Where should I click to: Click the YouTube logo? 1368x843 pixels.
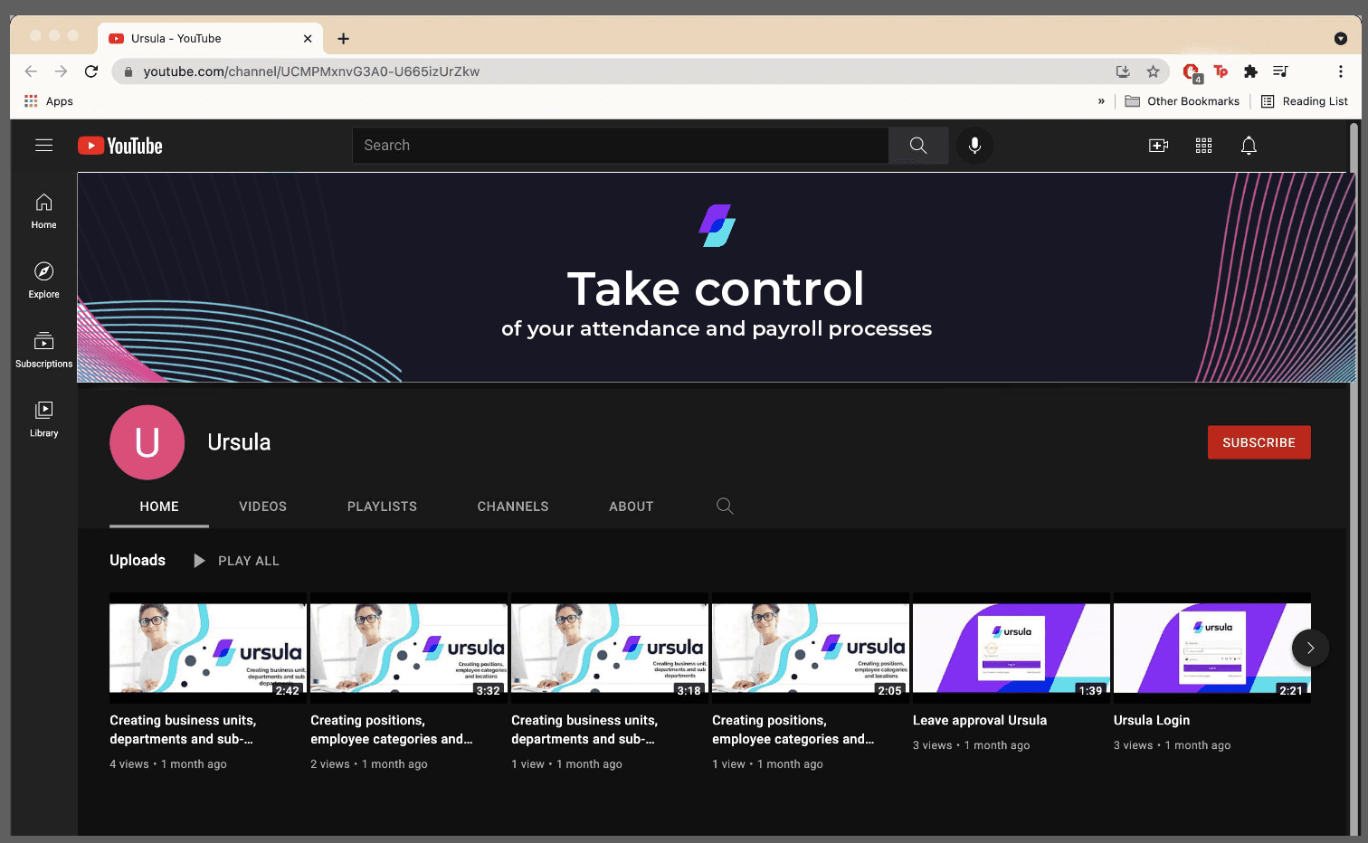point(120,146)
